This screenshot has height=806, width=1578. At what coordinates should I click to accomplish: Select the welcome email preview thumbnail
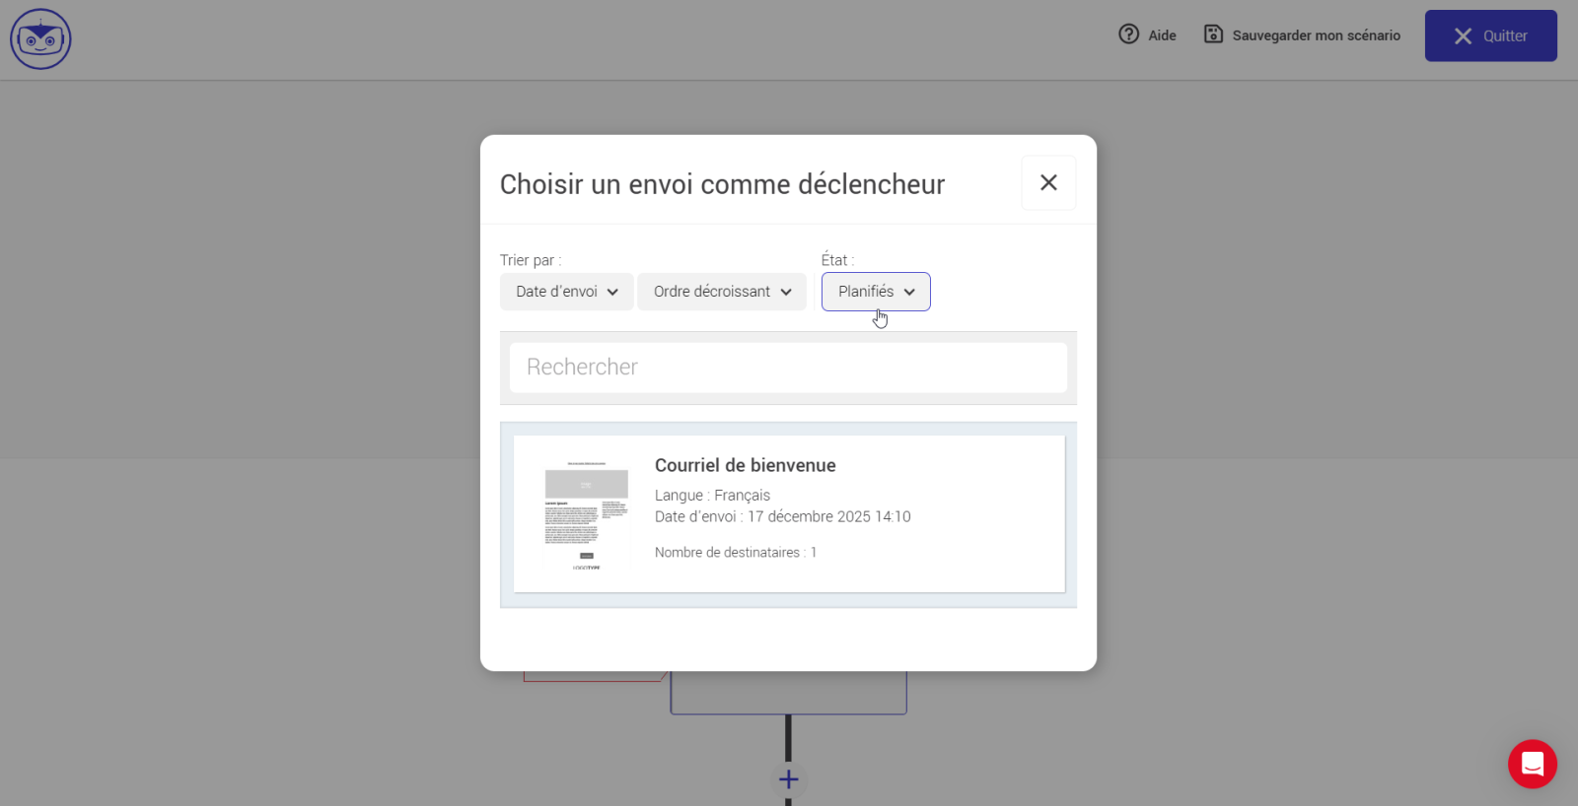587,513
